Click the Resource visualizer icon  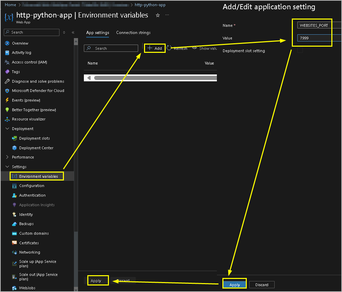point(7,119)
